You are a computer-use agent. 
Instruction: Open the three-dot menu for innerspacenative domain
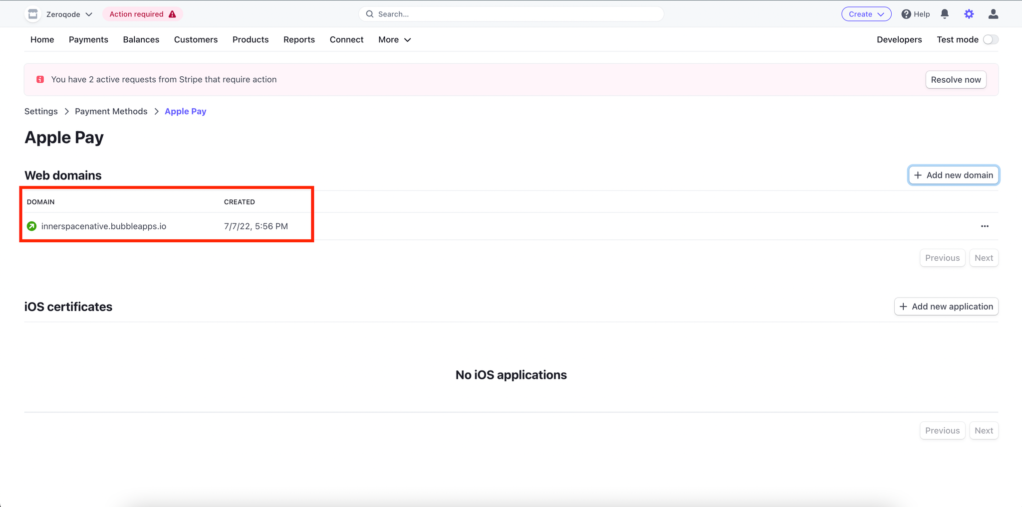point(985,226)
